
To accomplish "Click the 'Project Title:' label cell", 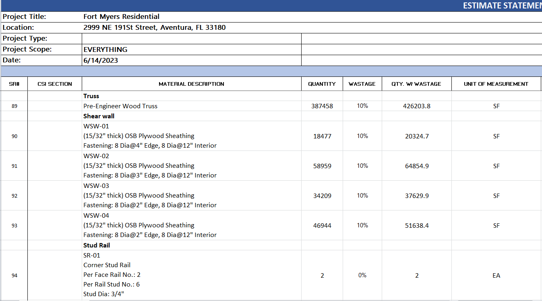I will click(41, 17).
